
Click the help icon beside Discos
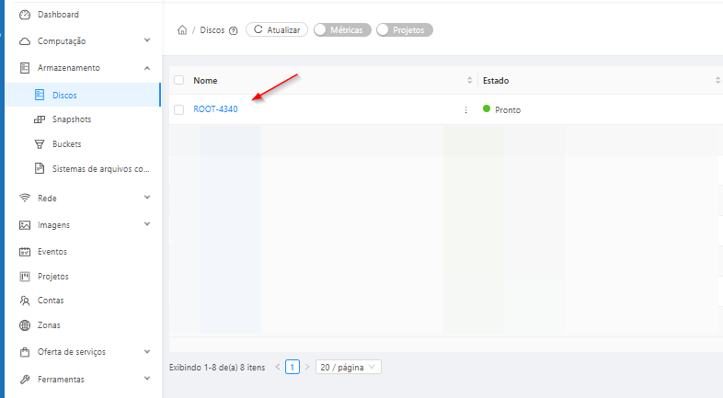pos(234,30)
